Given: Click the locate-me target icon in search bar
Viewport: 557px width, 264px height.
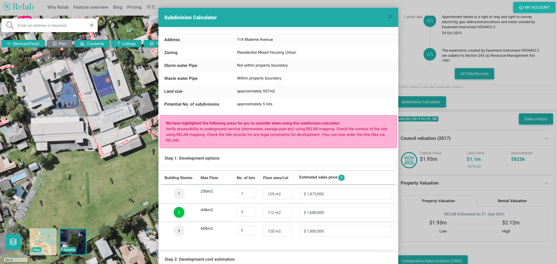Looking at the screenshot, I should click(92, 25).
